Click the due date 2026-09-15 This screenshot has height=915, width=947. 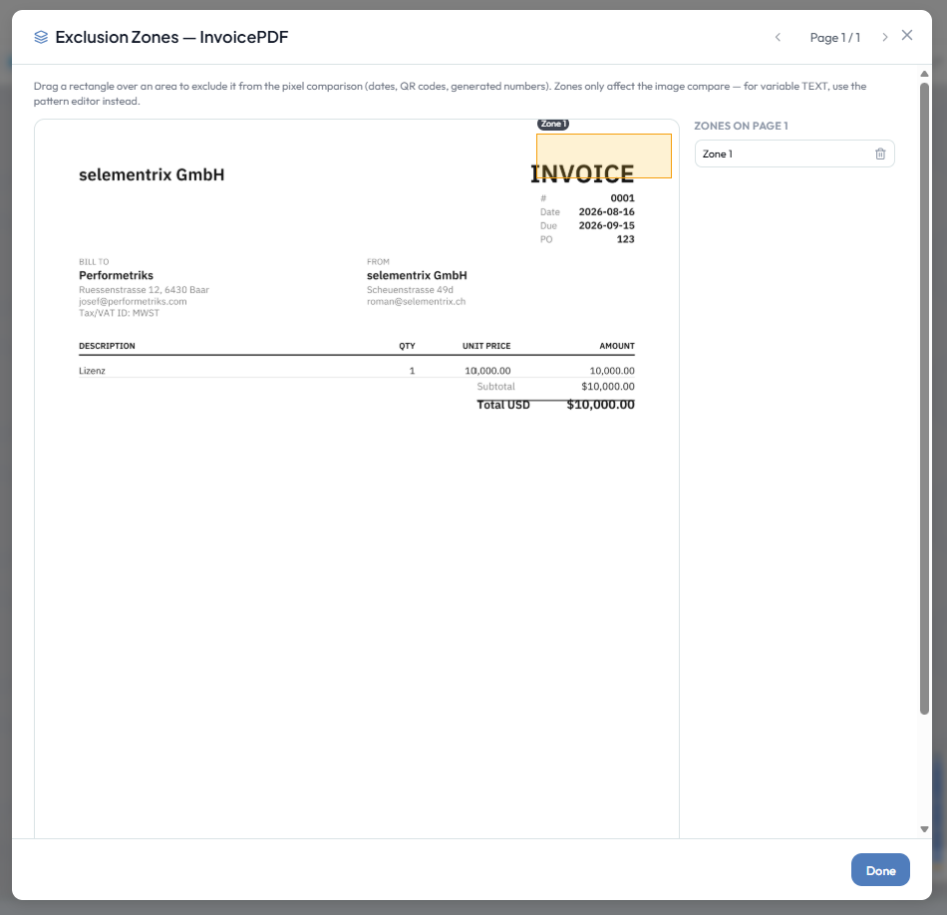tap(606, 226)
